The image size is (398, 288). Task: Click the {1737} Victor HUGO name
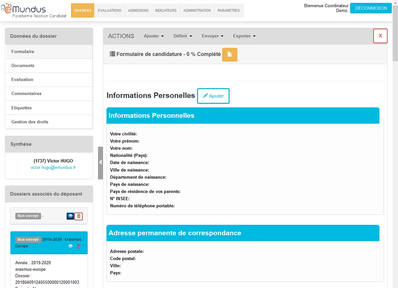[53, 161]
